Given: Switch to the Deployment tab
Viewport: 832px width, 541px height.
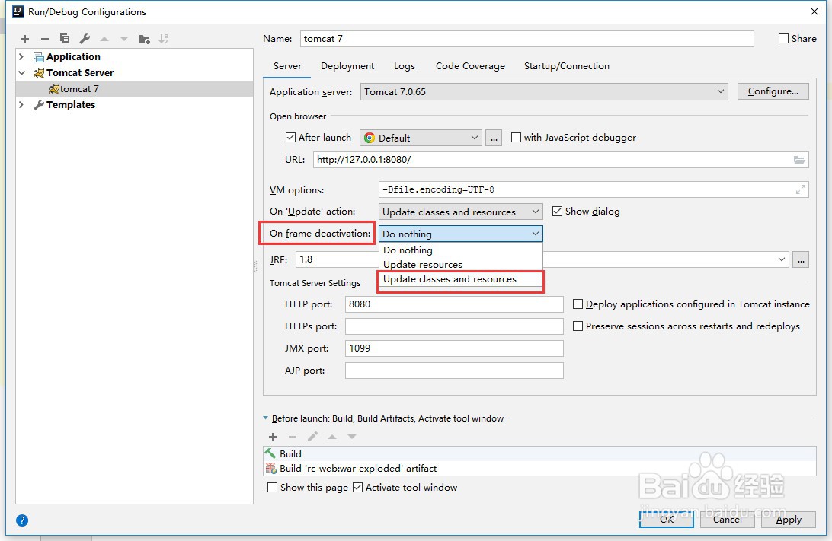Looking at the screenshot, I should coord(347,66).
